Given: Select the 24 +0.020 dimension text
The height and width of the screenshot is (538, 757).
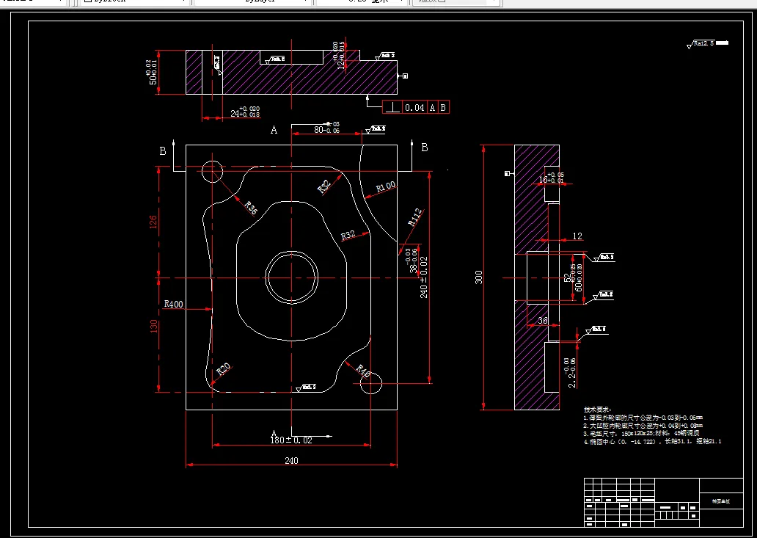Looking at the screenshot, I should tap(245, 112).
